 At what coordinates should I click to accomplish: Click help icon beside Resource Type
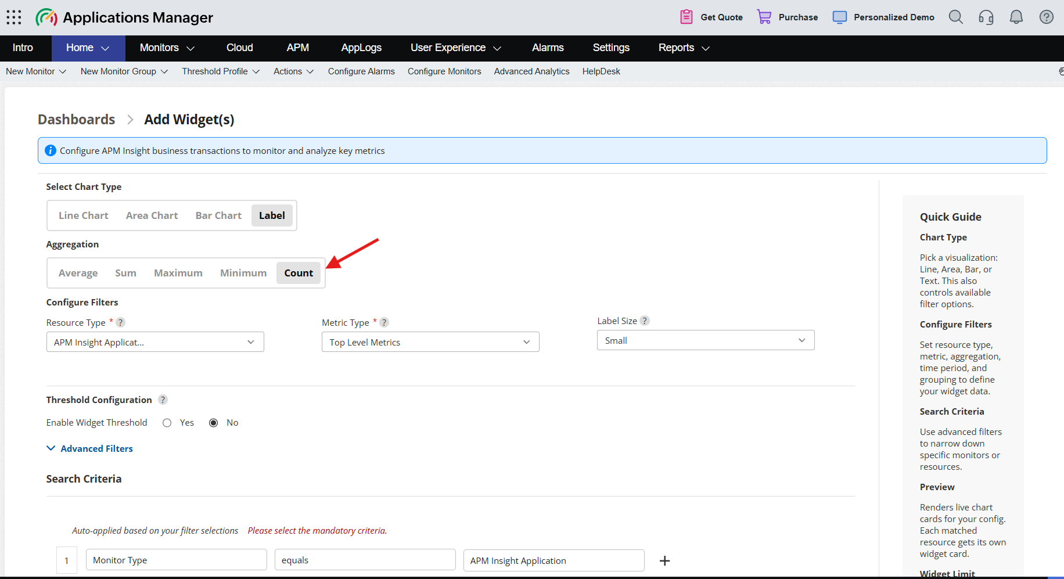[120, 322]
